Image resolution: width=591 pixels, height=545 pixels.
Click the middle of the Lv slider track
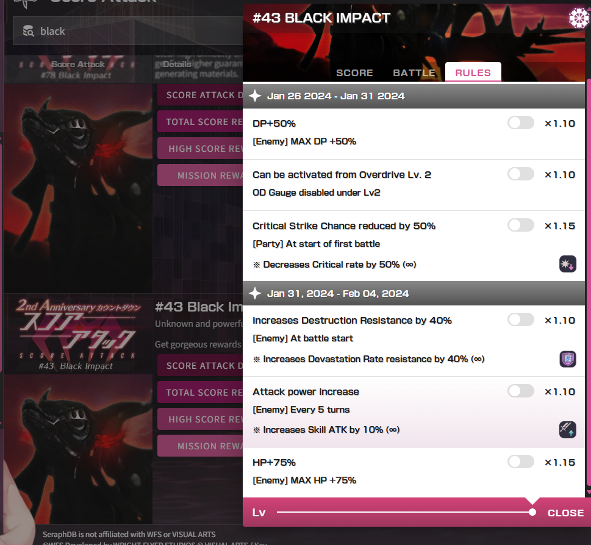404,512
